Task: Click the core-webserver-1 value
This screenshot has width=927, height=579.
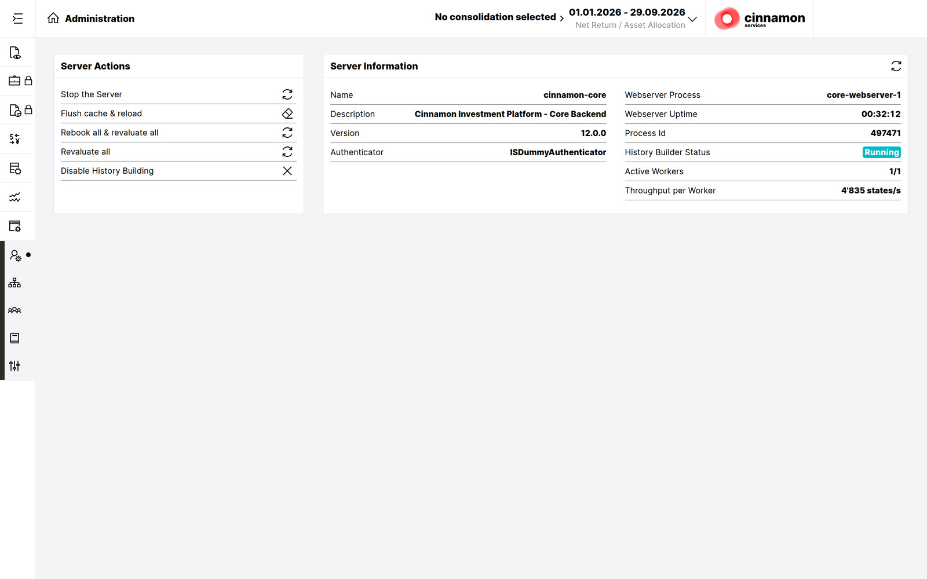Action: [x=863, y=95]
